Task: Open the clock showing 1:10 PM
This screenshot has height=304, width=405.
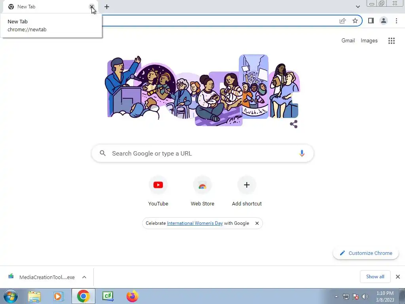Action: (385, 296)
